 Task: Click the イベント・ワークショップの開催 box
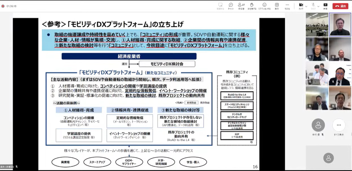(x=130, y=135)
